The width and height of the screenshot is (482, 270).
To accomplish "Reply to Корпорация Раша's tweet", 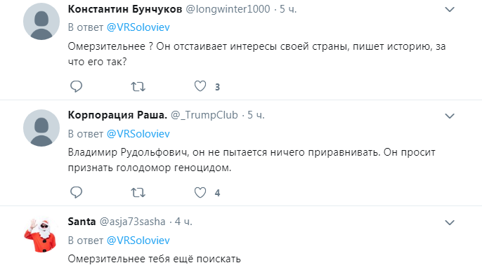I will [76, 192].
